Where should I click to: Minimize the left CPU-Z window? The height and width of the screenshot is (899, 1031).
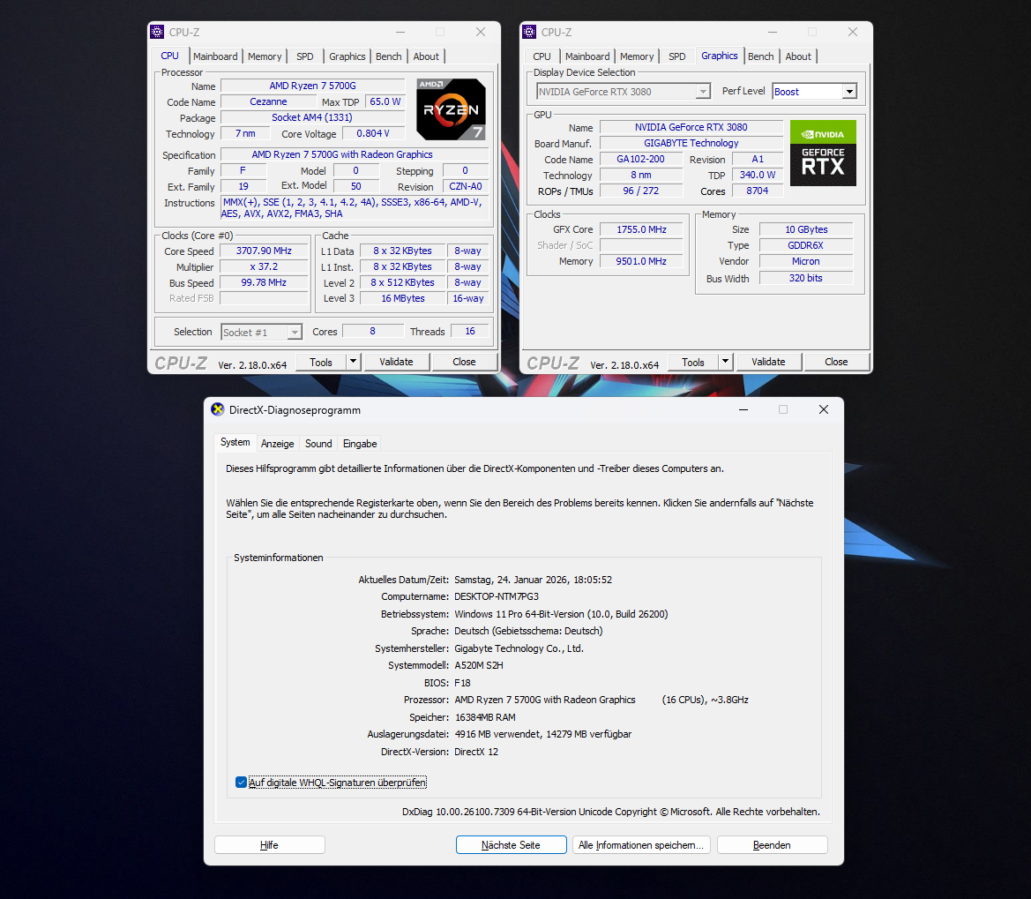[x=400, y=32]
